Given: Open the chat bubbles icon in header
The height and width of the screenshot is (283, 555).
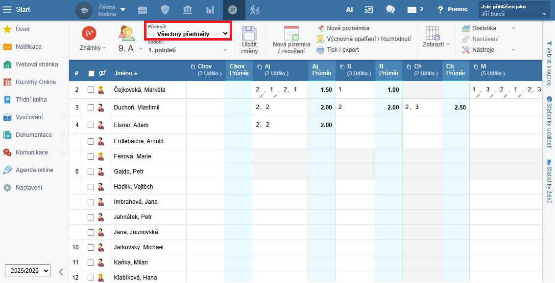Looking at the screenshot, I should pyautogui.click(x=390, y=10).
